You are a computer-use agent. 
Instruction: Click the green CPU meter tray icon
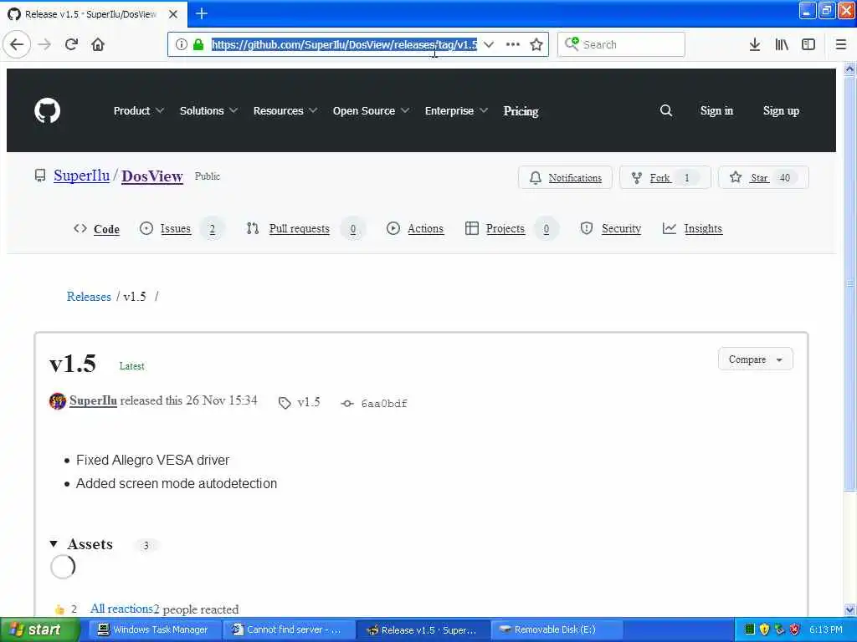pos(750,629)
